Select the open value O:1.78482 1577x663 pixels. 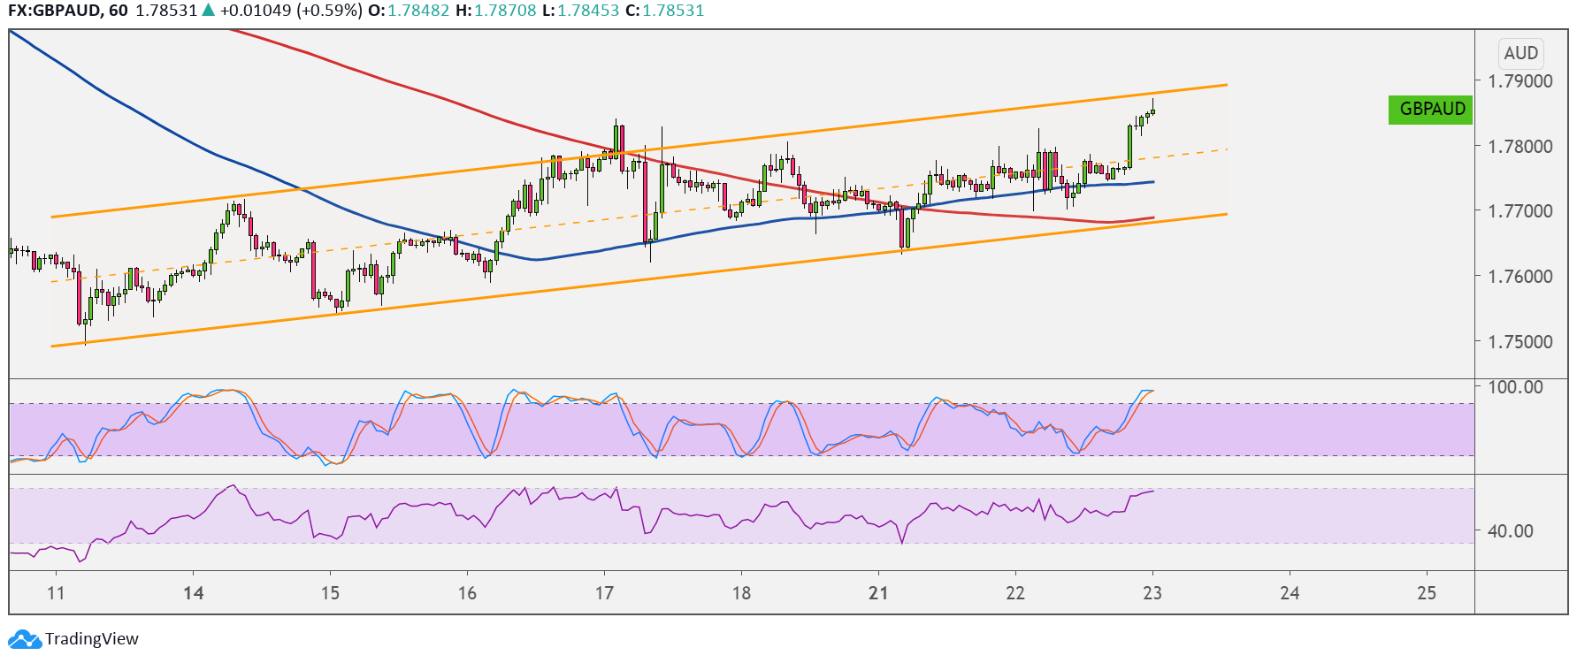[409, 11]
